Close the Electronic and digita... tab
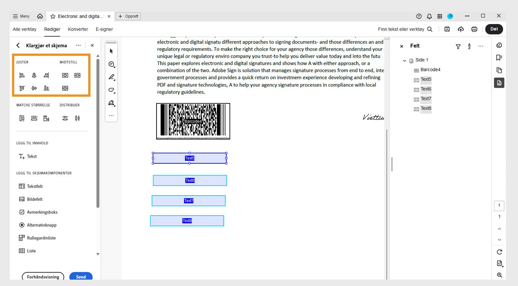The image size is (518, 286). 109,16
